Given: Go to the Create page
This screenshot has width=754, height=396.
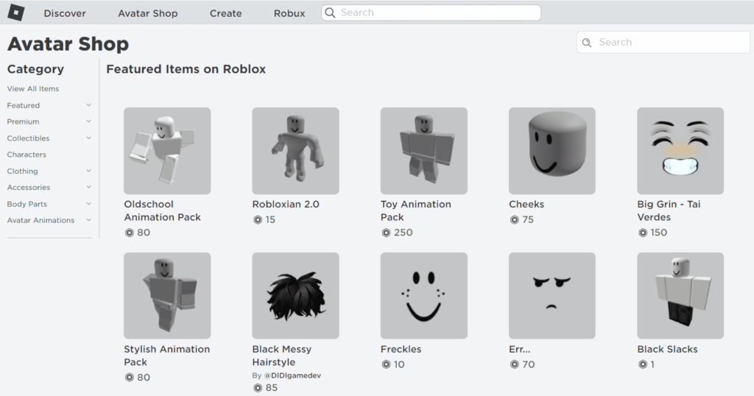Looking at the screenshot, I should coord(225,13).
